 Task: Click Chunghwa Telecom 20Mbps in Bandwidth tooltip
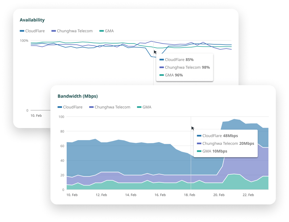[x=226, y=143]
